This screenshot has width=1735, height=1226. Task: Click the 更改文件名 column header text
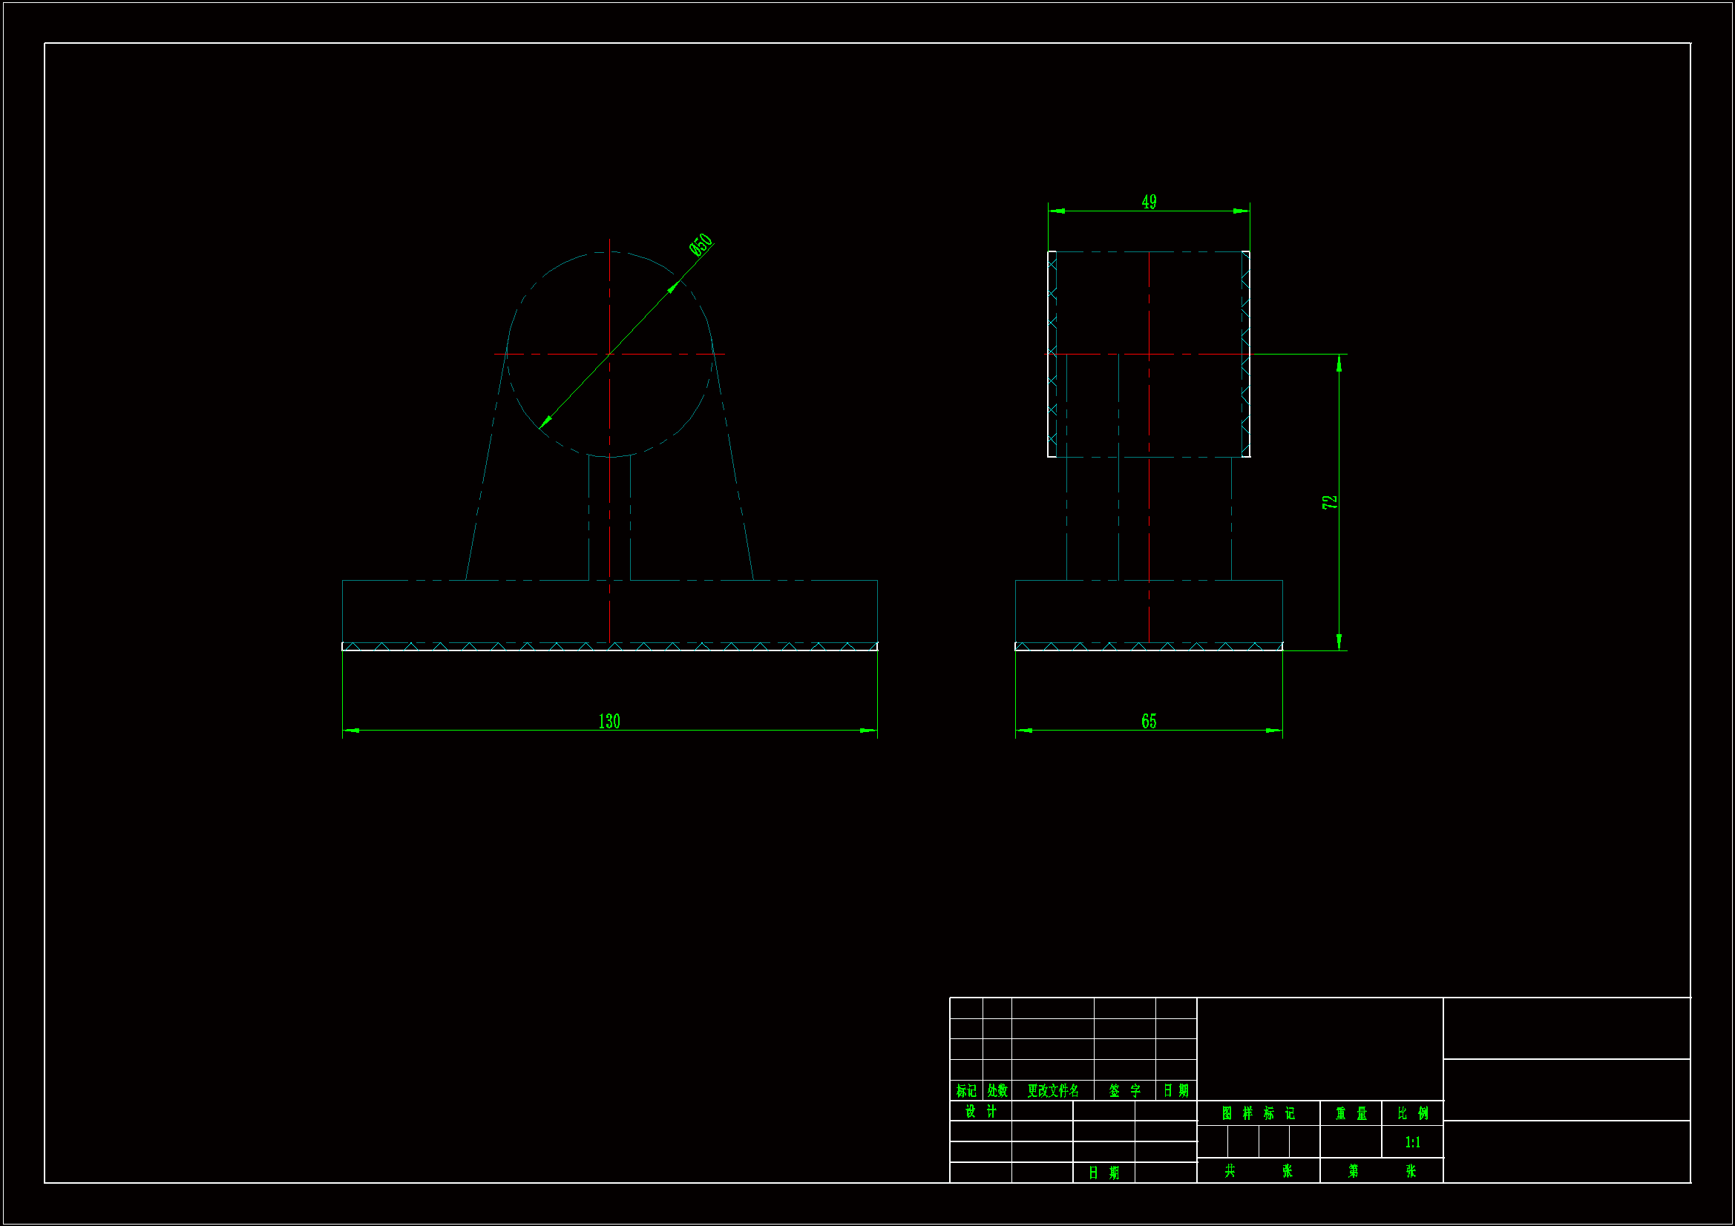(1052, 1091)
